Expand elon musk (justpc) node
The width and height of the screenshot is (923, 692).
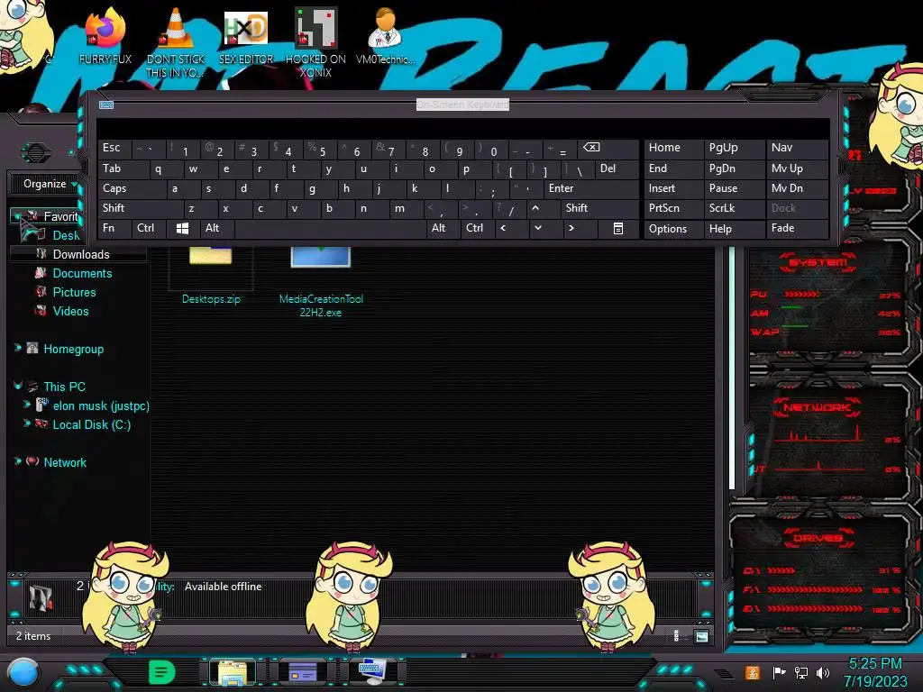click(x=26, y=405)
